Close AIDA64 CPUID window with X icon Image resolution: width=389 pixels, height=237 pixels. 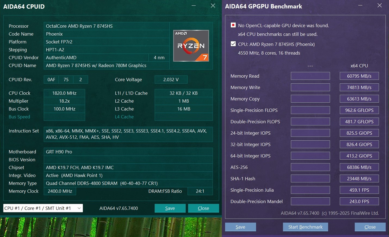[213, 6]
